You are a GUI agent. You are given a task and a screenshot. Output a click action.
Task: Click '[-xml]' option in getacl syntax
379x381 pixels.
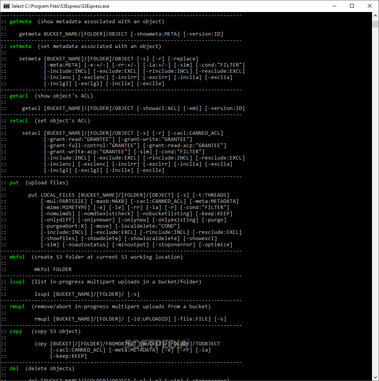(x=192, y=108)
